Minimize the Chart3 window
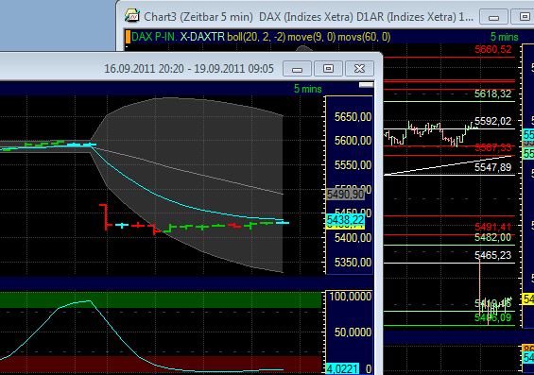 [493, 17]
